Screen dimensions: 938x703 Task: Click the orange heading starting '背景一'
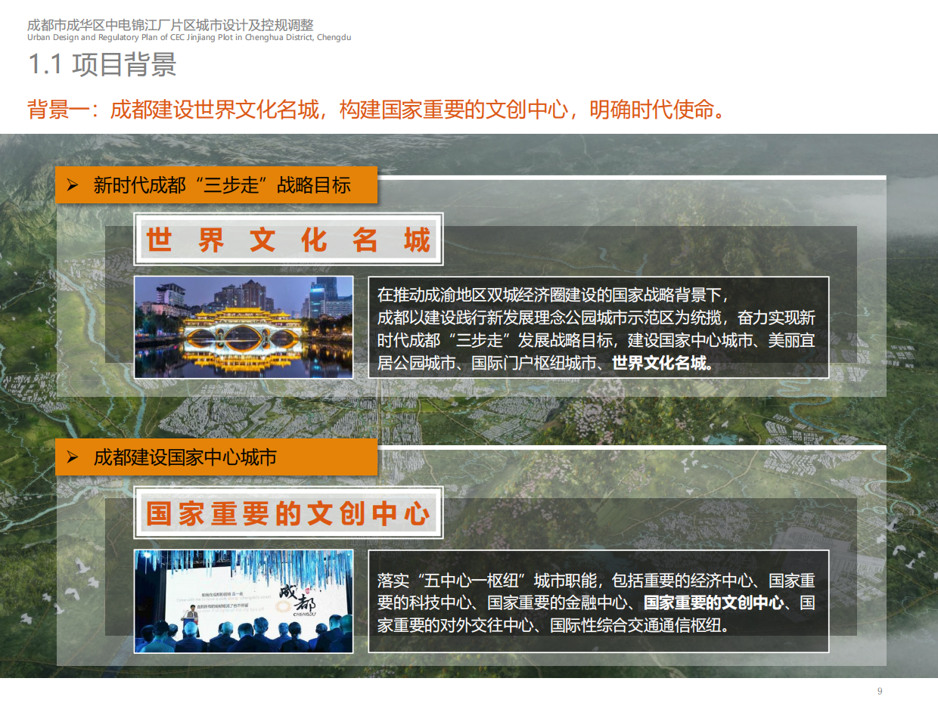[377, 109]
